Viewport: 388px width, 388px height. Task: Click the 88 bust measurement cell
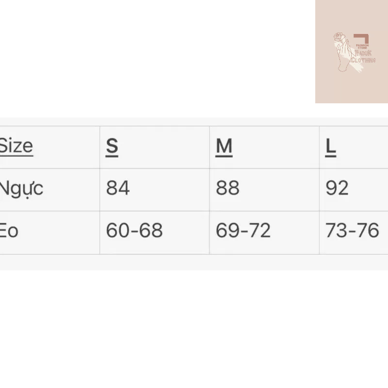(227, 188)
